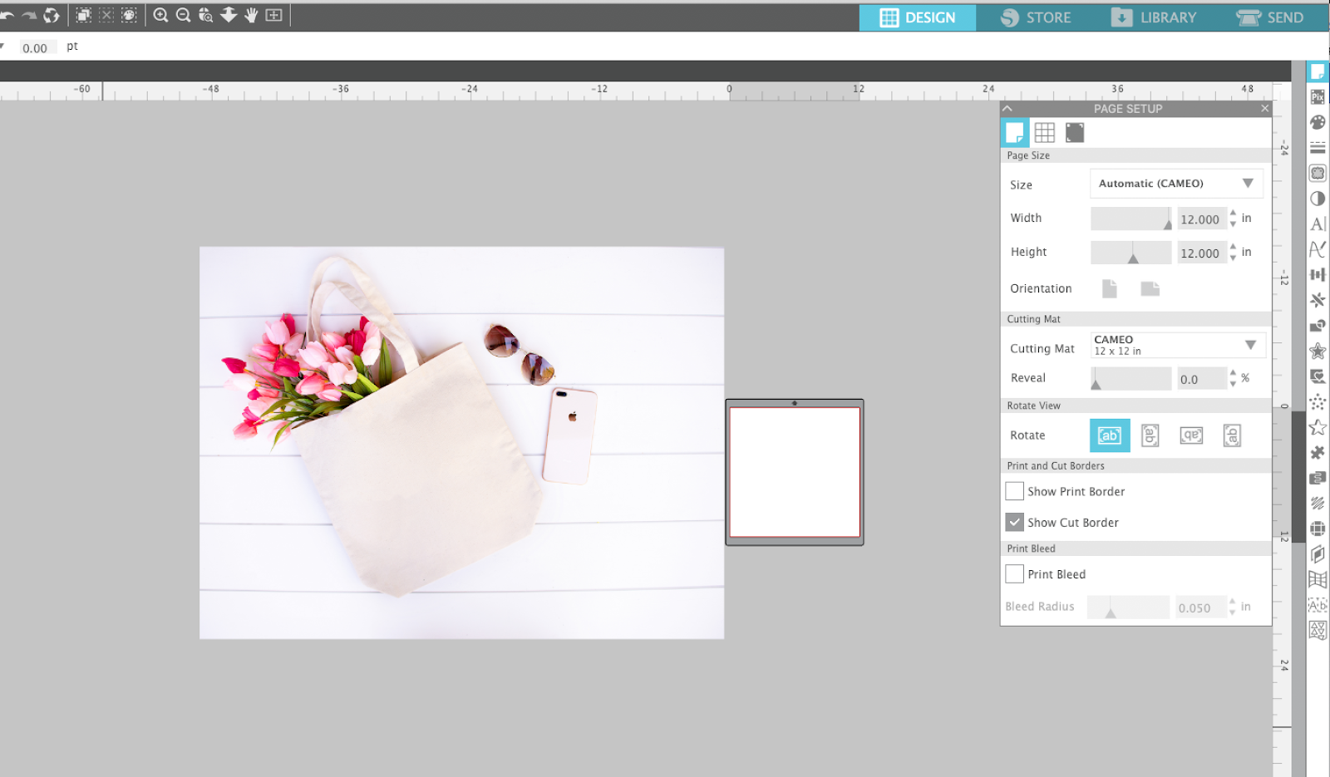
Task: Enable Show Print Border
Action: (x=1014, y=491)
